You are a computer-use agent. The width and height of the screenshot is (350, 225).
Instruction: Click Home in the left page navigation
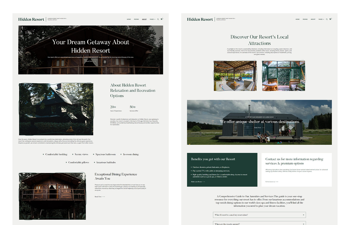[x=129, y=19]
